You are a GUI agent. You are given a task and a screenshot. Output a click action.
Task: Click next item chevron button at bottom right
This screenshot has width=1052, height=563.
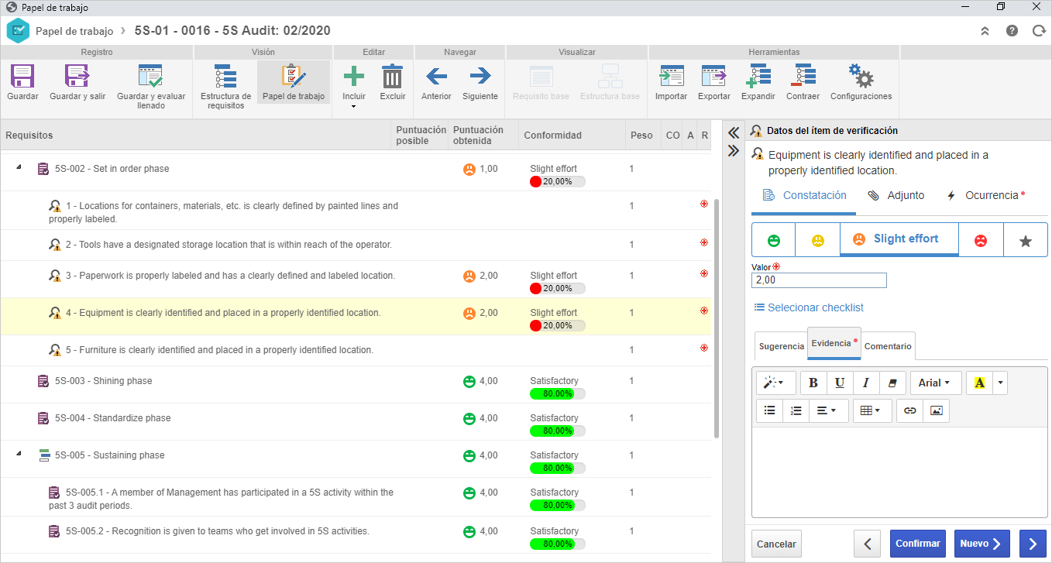point(1033,544)
